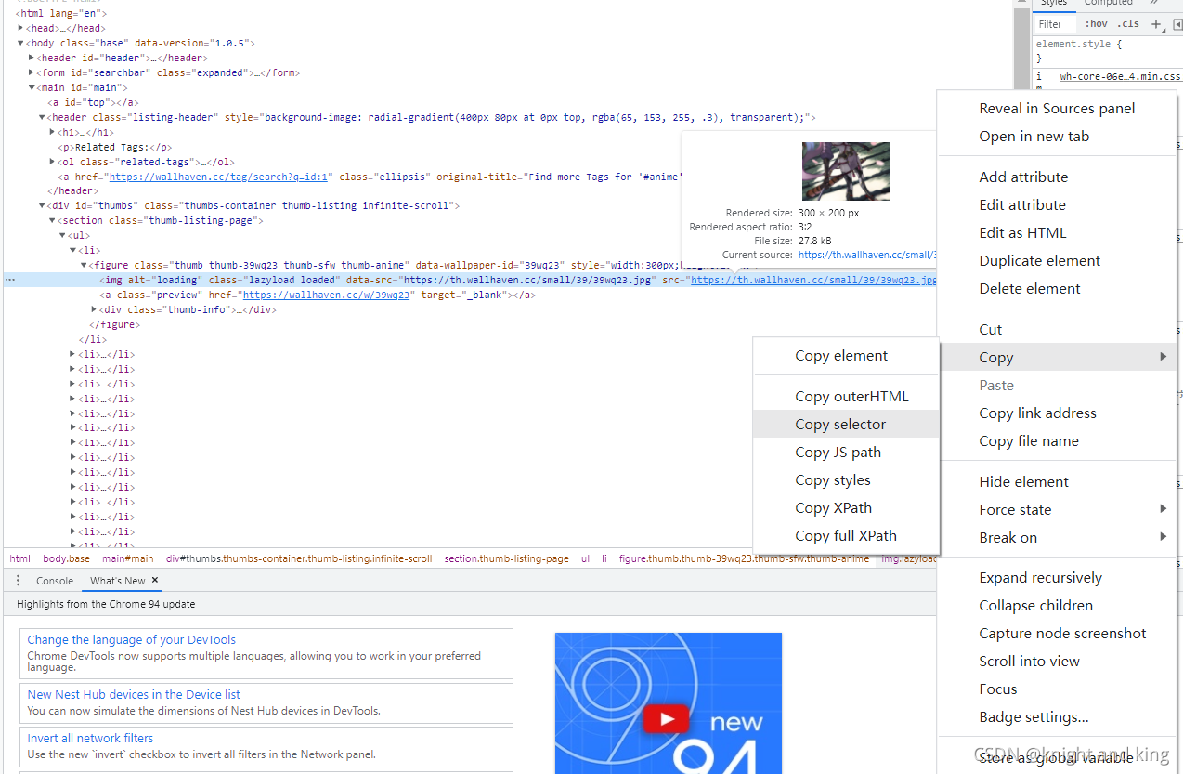The image size is (1183, 774).
Task: Choose Copy element from submenu
Action: (846, 356)
